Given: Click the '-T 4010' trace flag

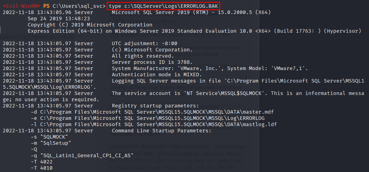Looking at the screenshot, I should [x=42, y=168].
